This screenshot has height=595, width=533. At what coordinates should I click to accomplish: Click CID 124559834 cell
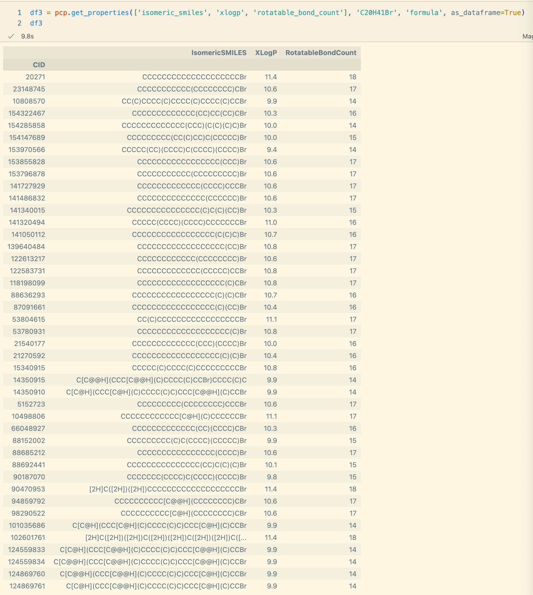[26, 562]
